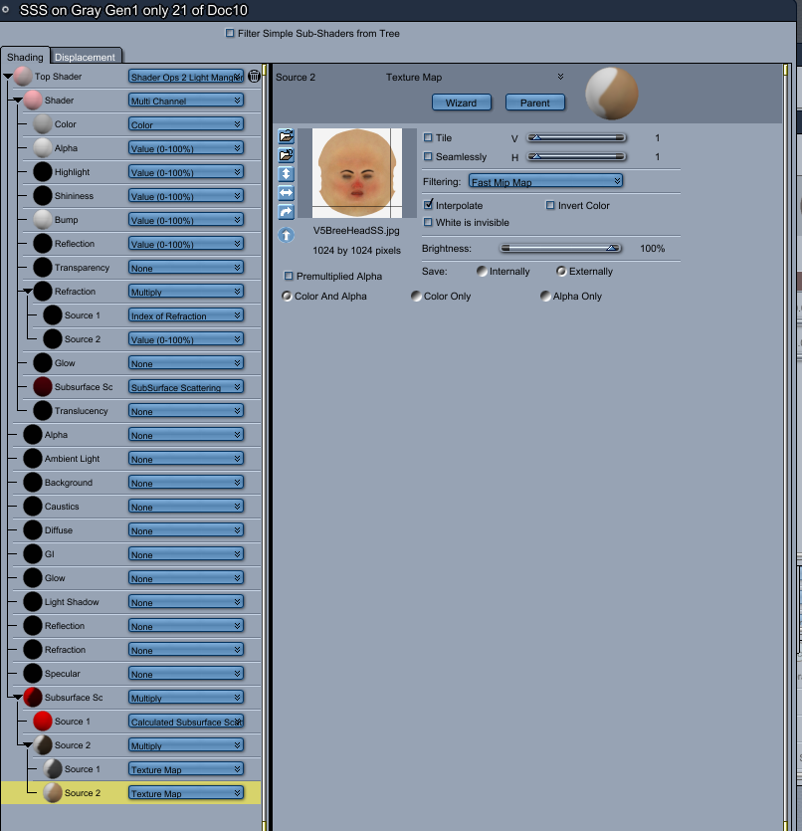Click the Highlight channel sphere icon

(43, 172)
